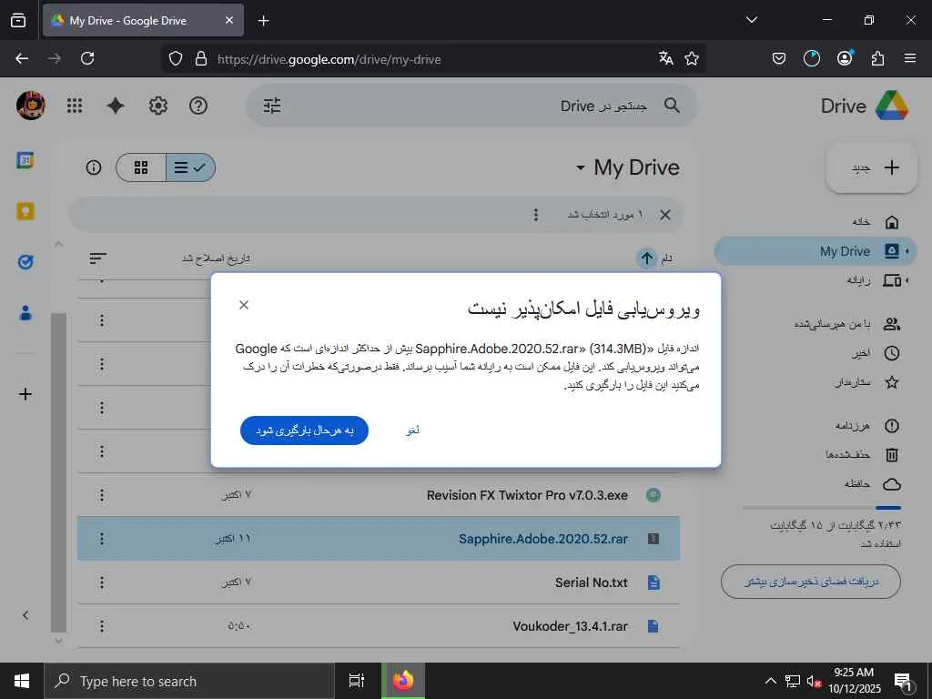Open sort options icon in list header
The width and height of the screenshot is (932, 699).
pyautogui.click(x=98, y=258)
